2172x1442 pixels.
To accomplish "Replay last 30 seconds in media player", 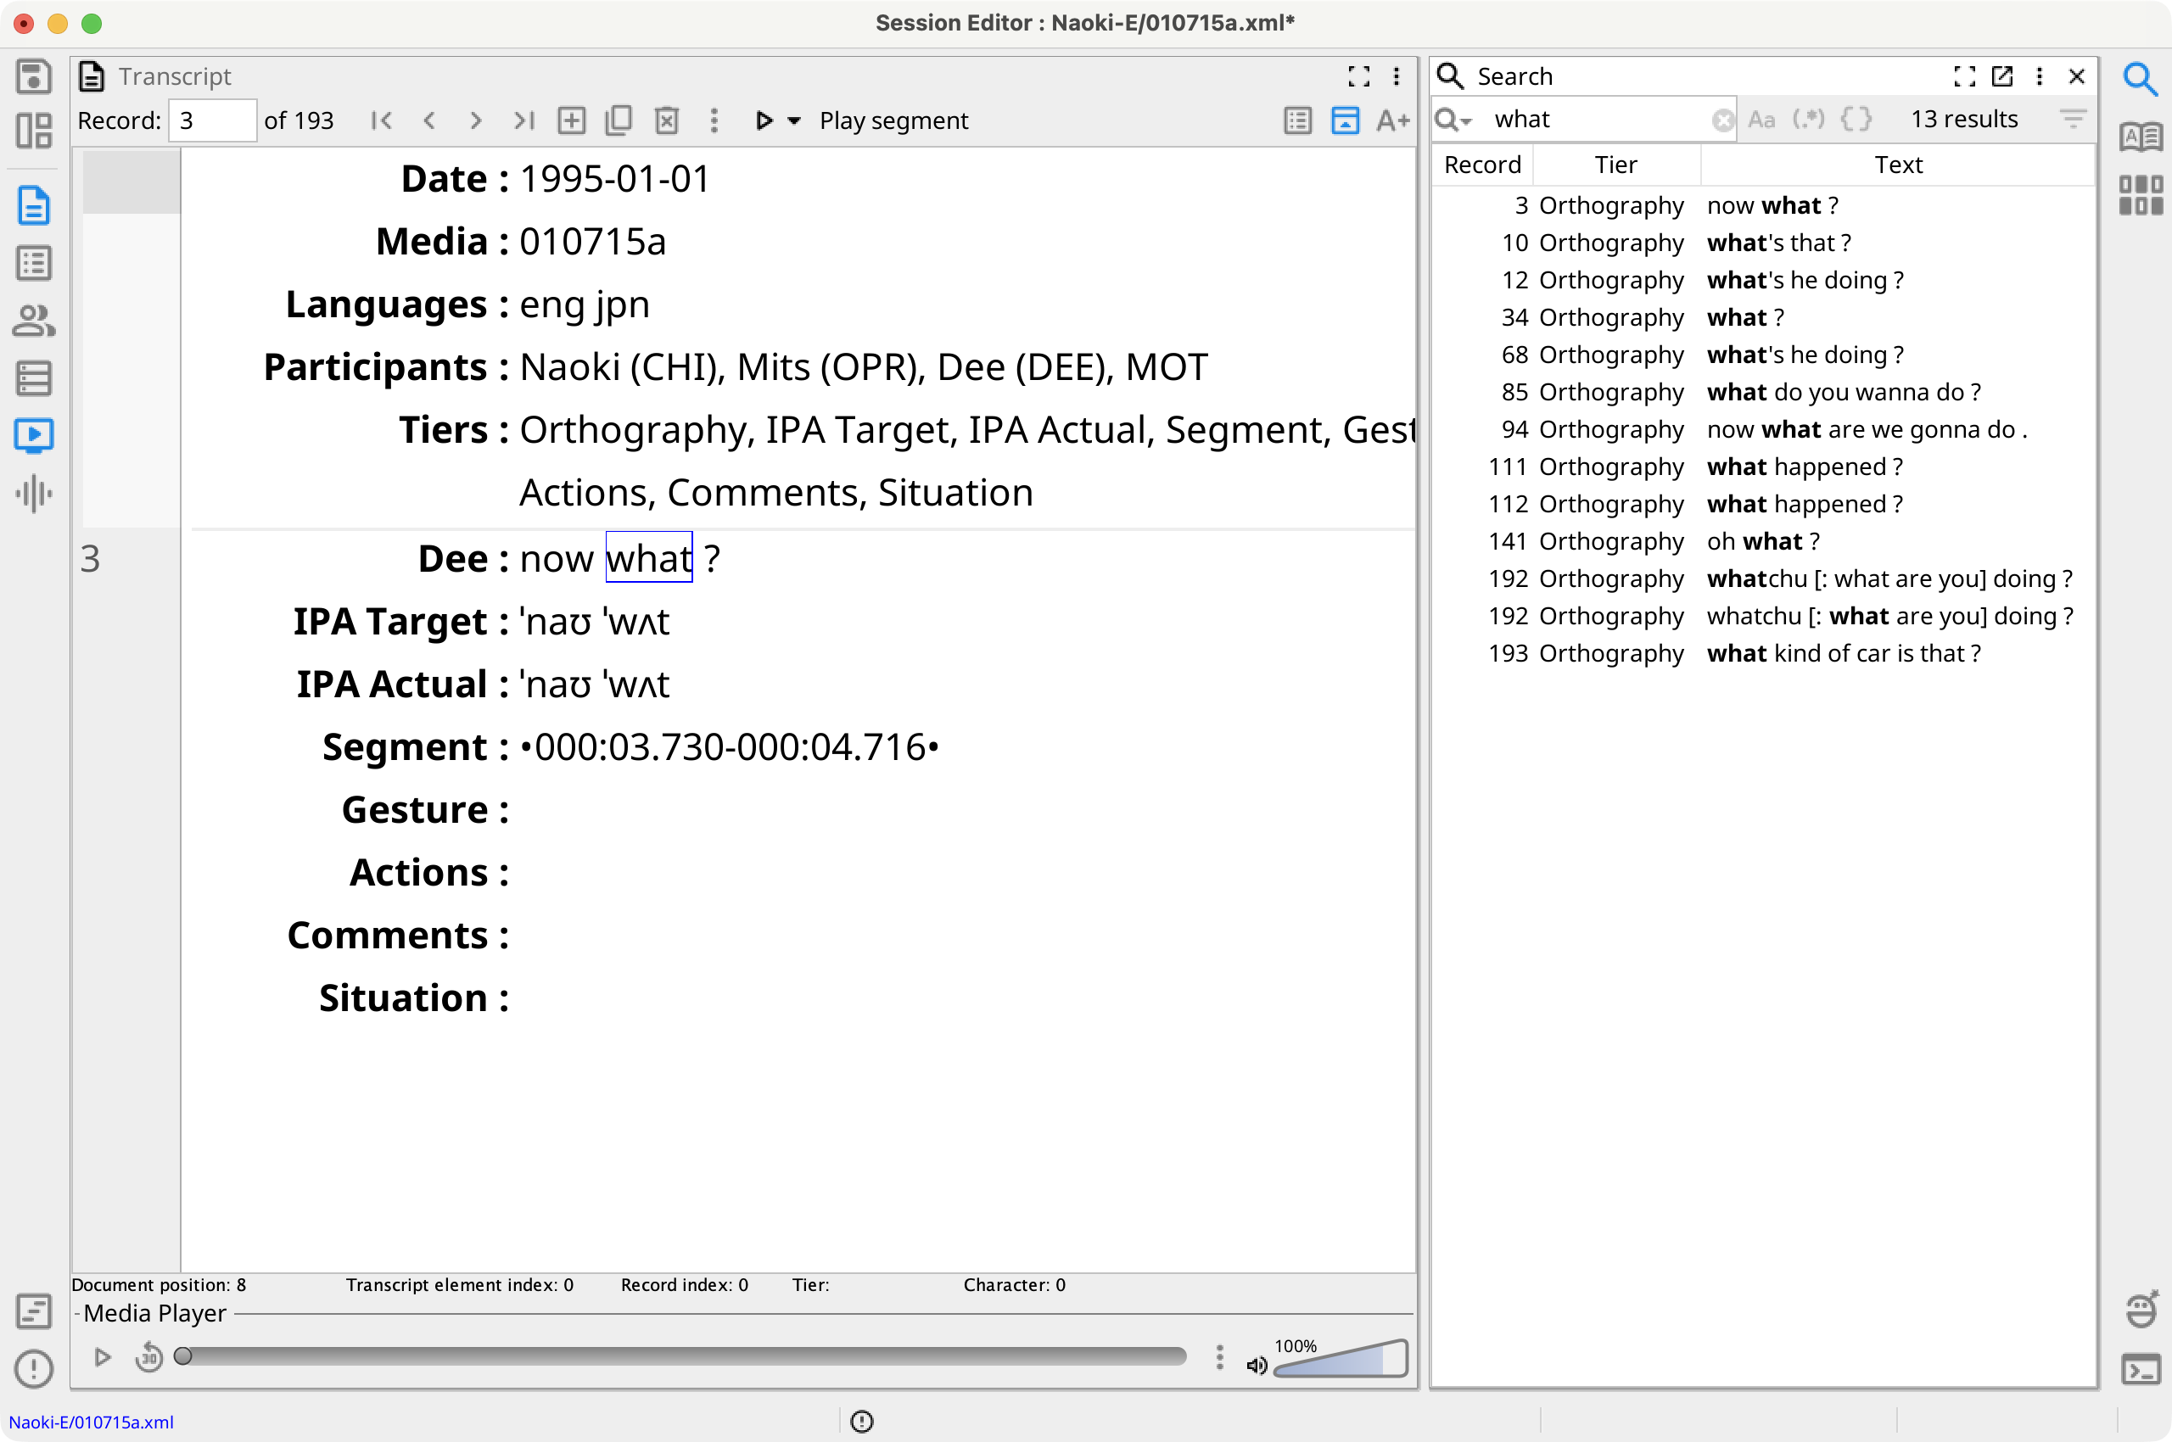I will 148,1356.
